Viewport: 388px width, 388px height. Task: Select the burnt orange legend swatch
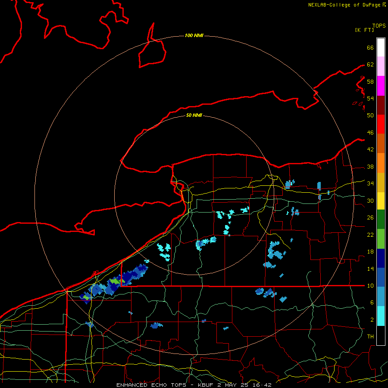381,144
